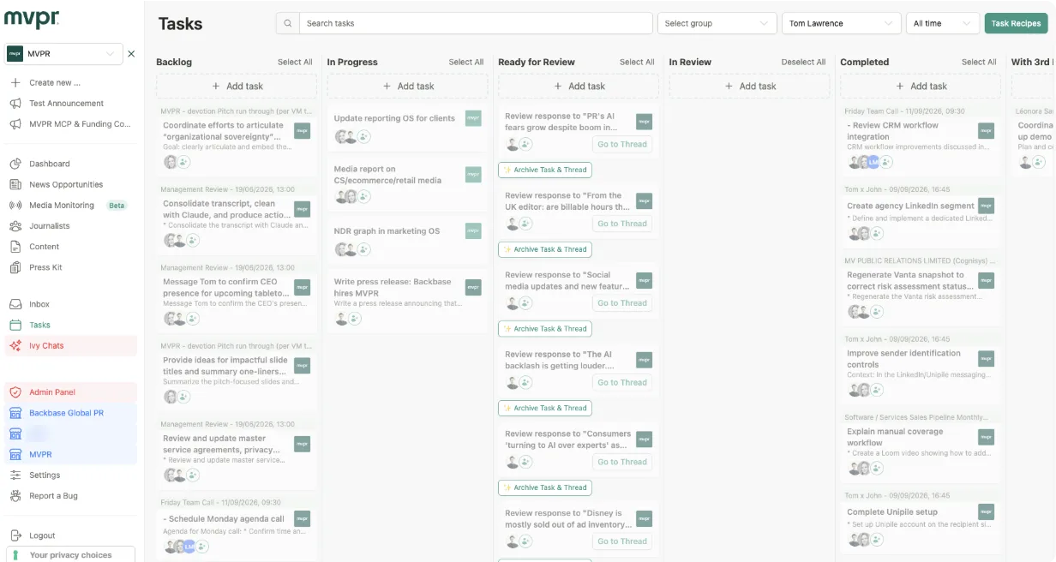
Task: Add task in the Backlog column
Action: [x=237, y=86]
